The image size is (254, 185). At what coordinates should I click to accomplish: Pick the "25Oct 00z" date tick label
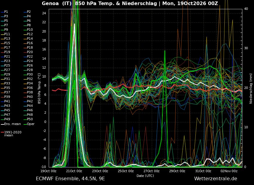point(126,171)
